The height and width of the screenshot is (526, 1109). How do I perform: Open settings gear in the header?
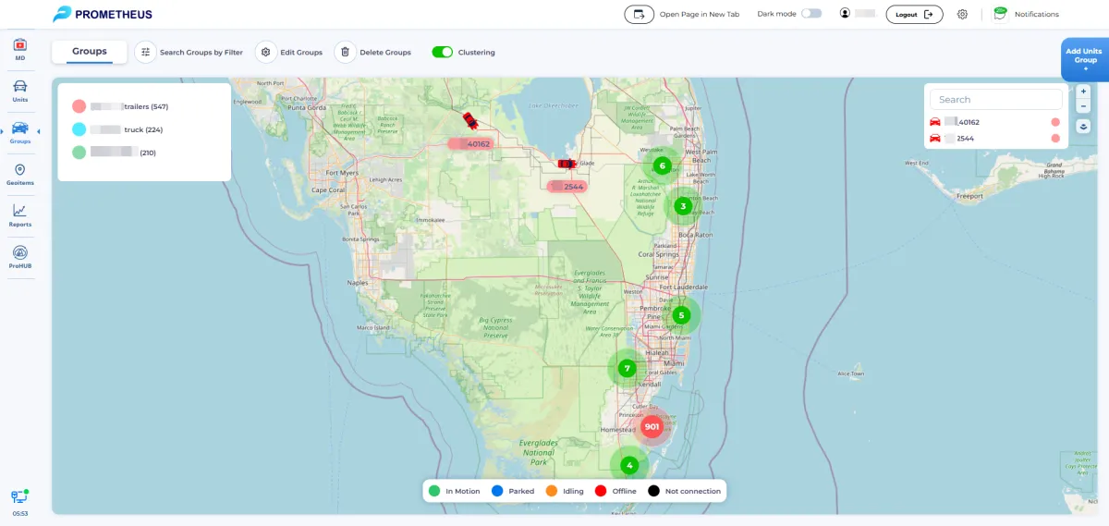tap(962, 14)
